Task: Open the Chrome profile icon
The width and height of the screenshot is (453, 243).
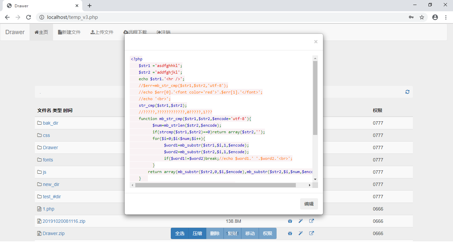Action: point(435,17)
